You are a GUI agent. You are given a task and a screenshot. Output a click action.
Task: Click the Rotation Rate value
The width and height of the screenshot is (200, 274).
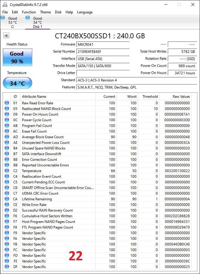pos(182,59)
